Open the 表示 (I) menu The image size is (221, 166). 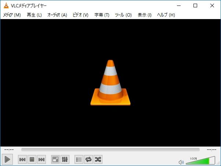[x=145, y=15]
